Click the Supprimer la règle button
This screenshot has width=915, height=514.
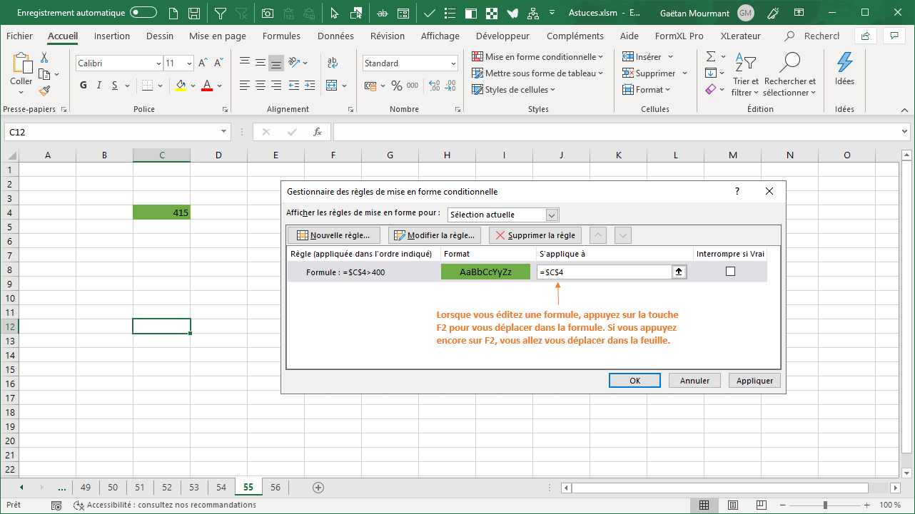pyautogui.click(x=535, y=235)
